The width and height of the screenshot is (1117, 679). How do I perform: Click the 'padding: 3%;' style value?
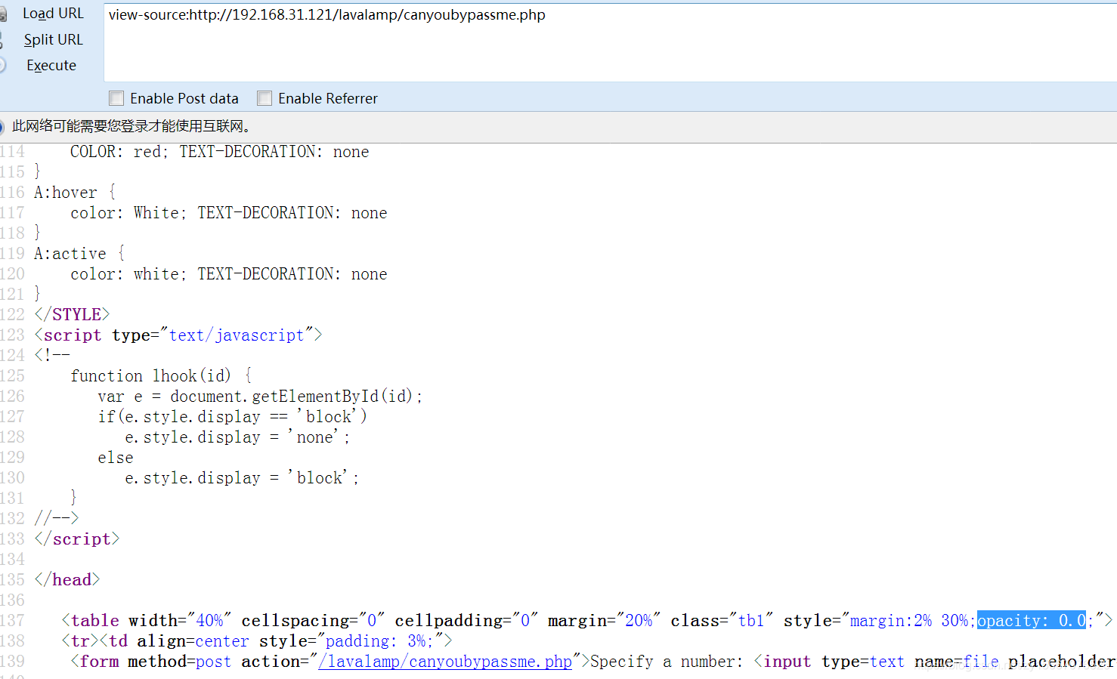[x=379, y=640]
